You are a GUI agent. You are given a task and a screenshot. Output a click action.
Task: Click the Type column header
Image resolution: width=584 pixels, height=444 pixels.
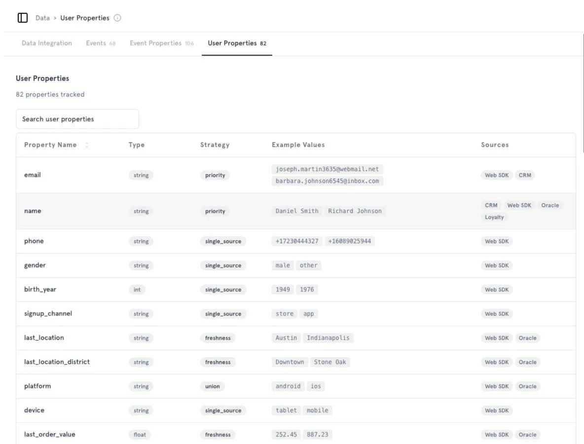pyautogui.click(x=137, y=145)
